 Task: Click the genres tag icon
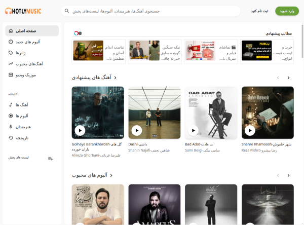coord(11,53)
